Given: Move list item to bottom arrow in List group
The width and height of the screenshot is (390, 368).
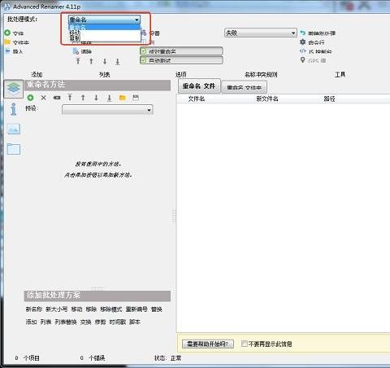Looking at the screenshot, I should 118,61.
